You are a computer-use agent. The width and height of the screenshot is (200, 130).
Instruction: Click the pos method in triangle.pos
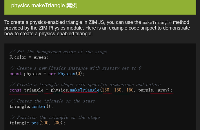pyautogui.click(x=35, y=123)
